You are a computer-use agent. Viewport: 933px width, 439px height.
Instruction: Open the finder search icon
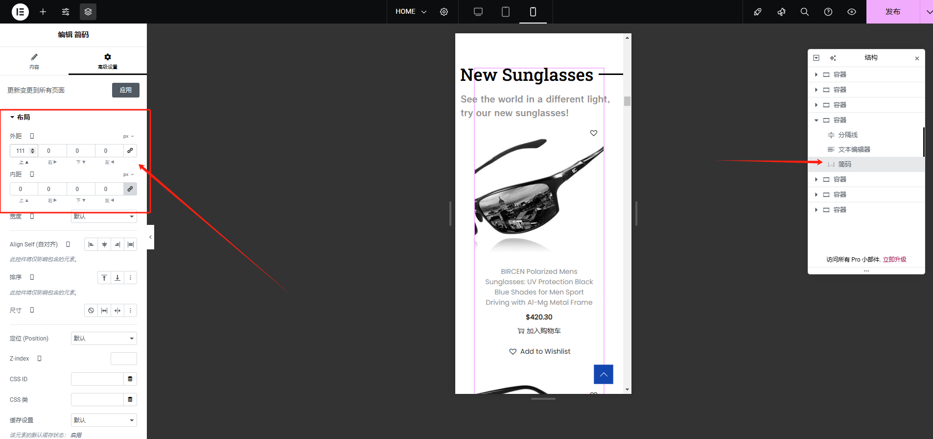coord(804,12)
